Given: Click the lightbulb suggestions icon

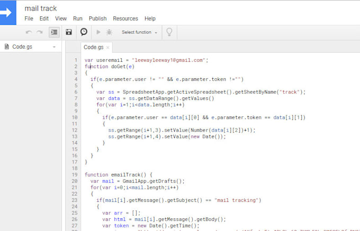Looking at the screenshot, I should click(x=169, y=32).
